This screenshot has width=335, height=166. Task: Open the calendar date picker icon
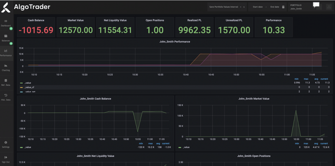click(x=283, y=7)
